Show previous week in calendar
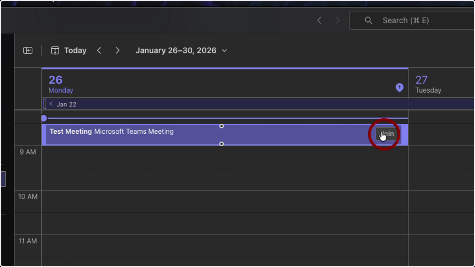This screenshot has height=267, width=475. (99, 51)
